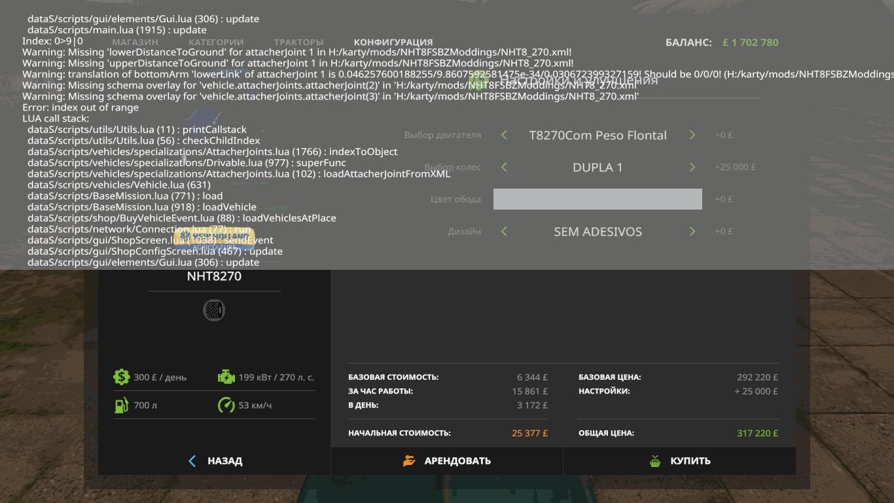Choose previous design before SEM ADESIVOS
This screenshot has width=894, height=503.
504,231
